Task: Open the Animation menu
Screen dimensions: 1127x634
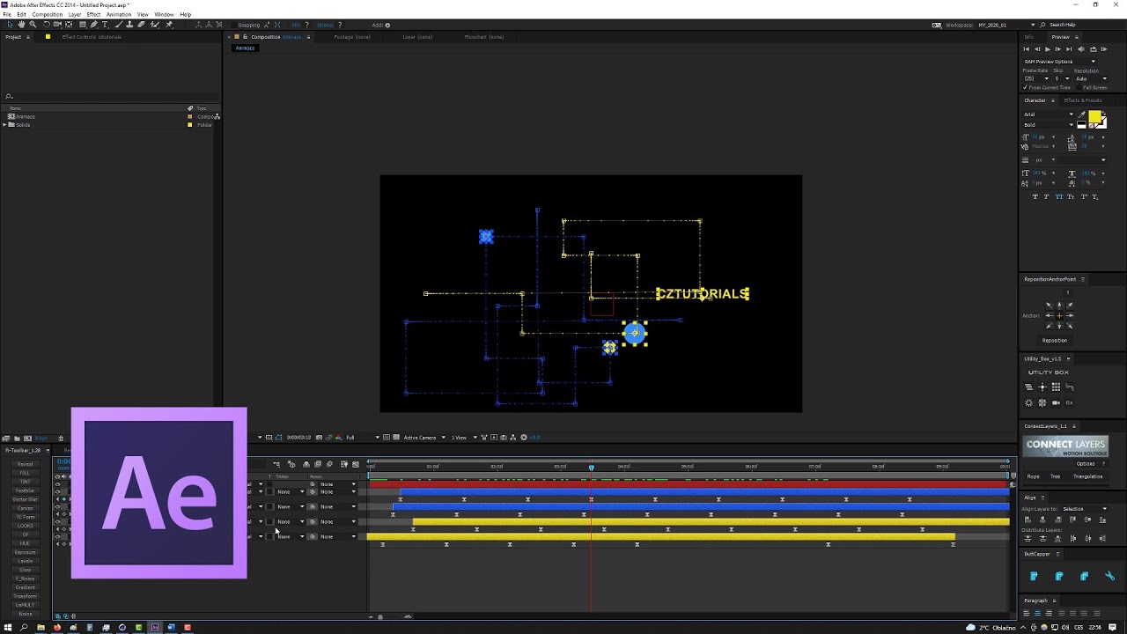Action: [x=119, y=15]
